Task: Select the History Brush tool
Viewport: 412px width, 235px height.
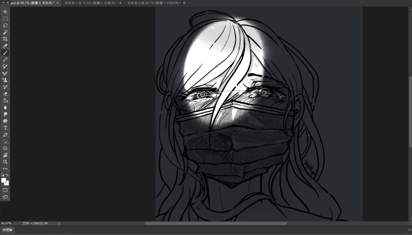Action: (5, 87)
